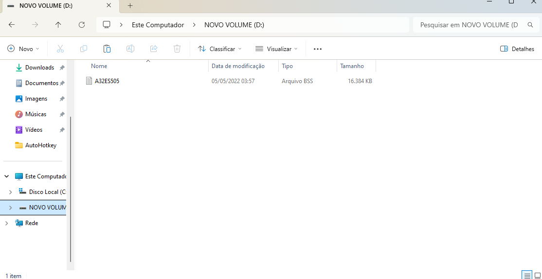The width and height of the screenshot is (542, 279).
Task: Click the Delete trash icon
Action: tap(177, 49)
